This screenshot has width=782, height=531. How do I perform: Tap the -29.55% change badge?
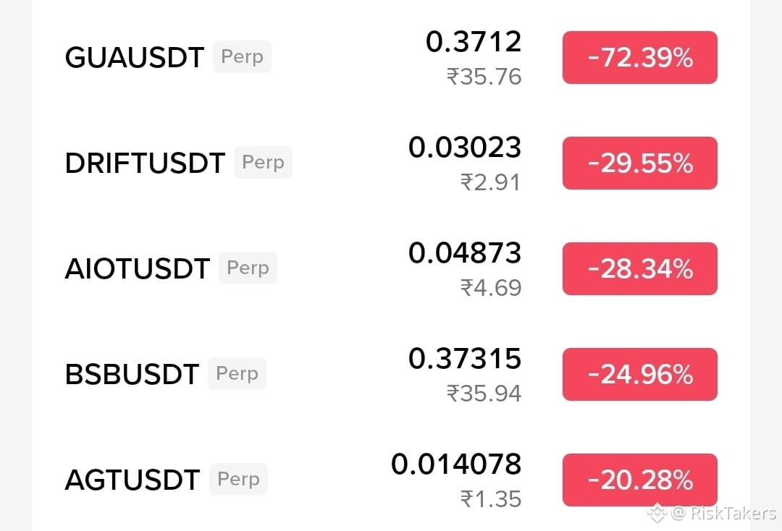coord(640,163)
